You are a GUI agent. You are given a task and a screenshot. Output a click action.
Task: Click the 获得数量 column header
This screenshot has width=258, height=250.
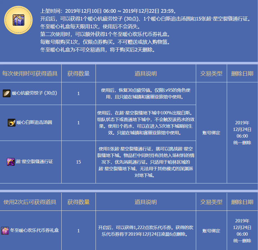coord(78,73)
